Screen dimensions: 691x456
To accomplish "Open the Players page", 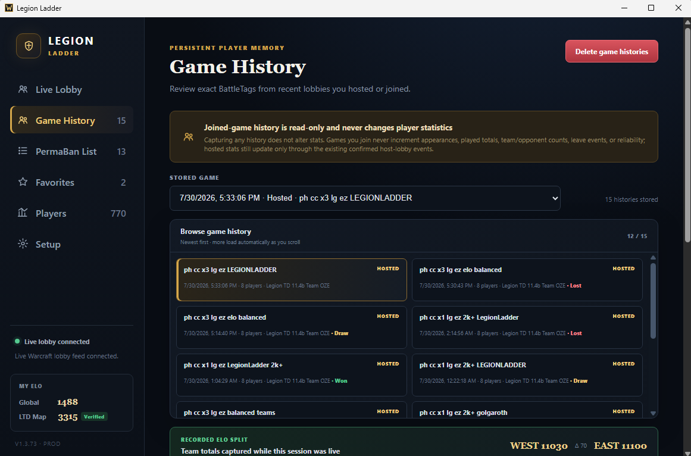I will (72, 213).
